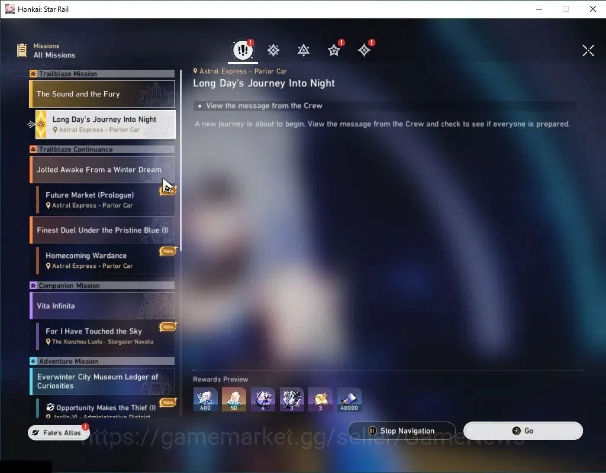The width and height of the screenshot is (606, 473).
Task: Collapse Everwinter City Museum Ledger of Curiosities
Action: pos(102,381)
